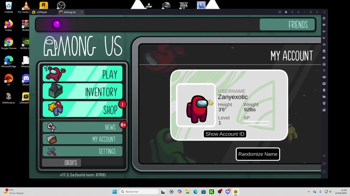This screenshot has height=196, width=350.
Task: Click Android home circle button
Action: [x=324, y=164]
